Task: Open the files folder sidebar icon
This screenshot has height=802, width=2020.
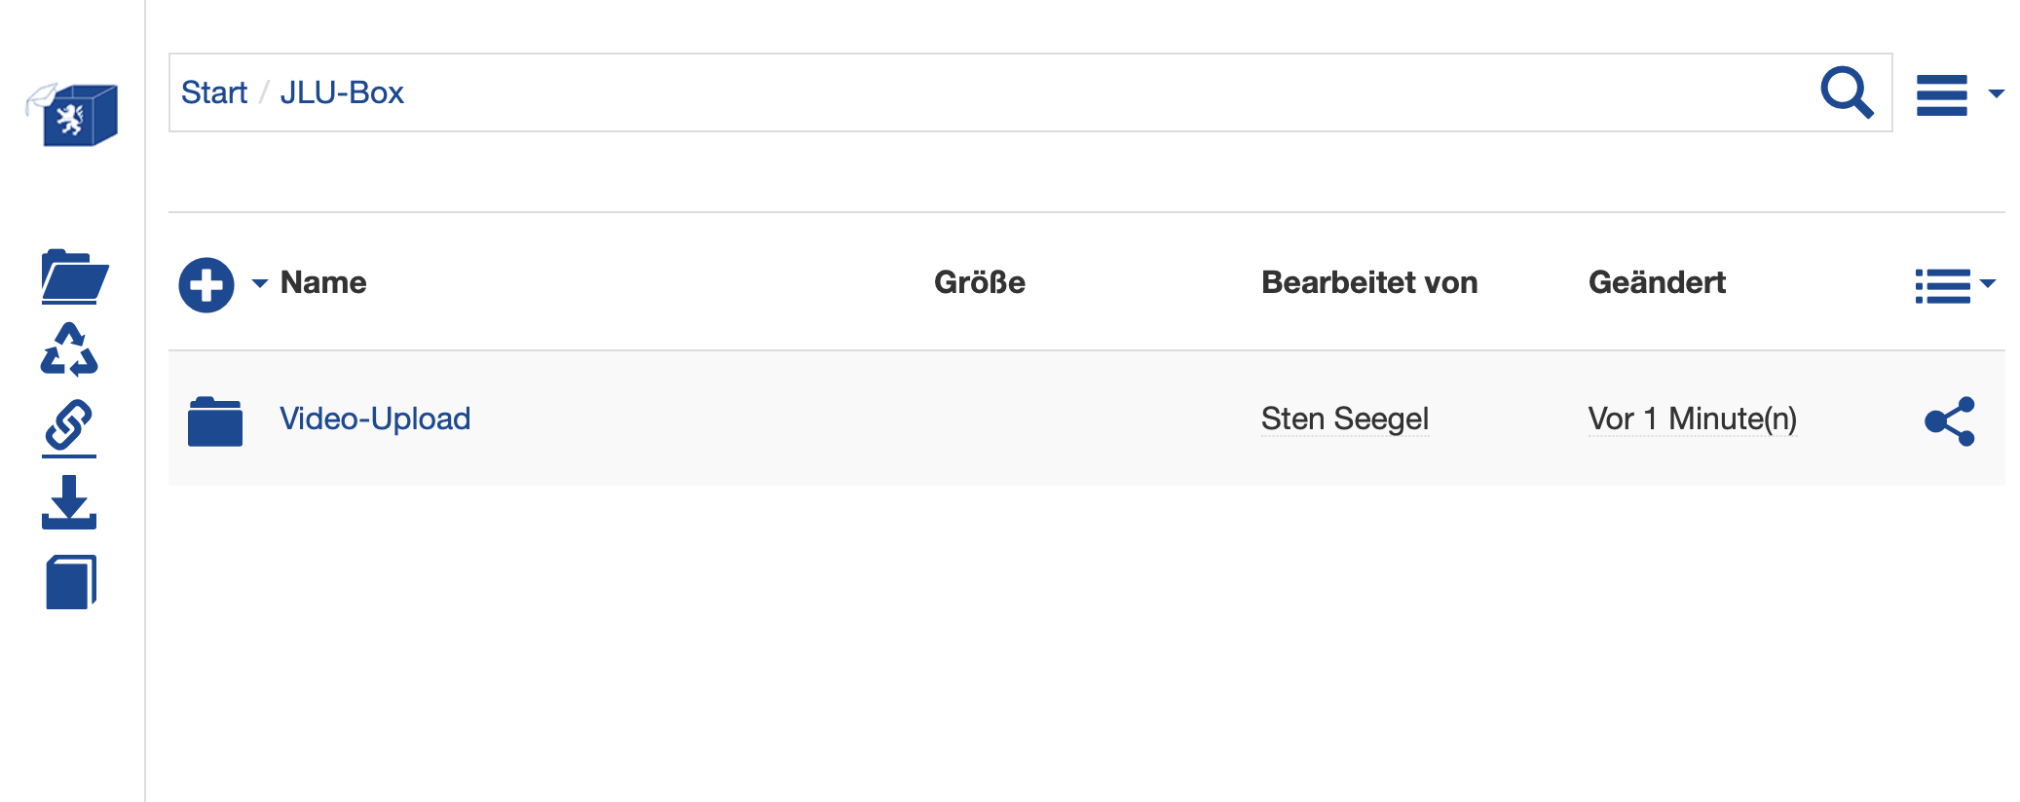Action: pyautogui.click(x=74, y=276)
